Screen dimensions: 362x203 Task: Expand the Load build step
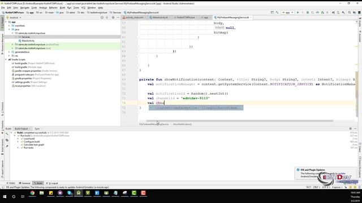pos(18,139)
